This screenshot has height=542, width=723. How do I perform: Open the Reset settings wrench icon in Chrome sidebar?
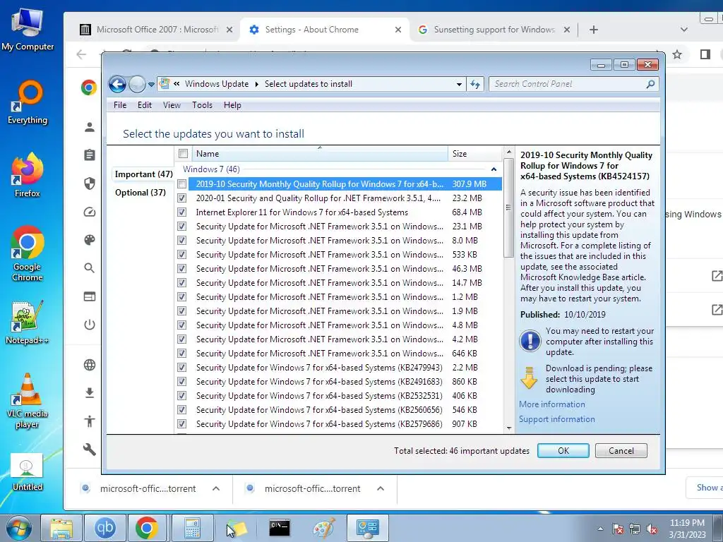pyautogui.click(x=90, y=449)
